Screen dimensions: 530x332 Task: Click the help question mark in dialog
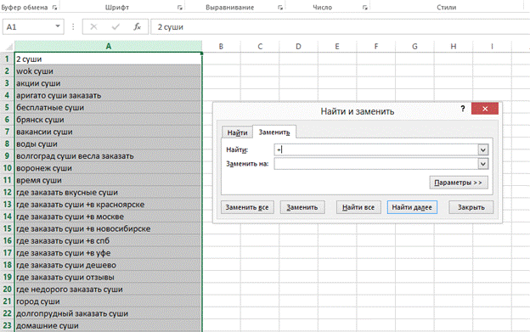coord(463,109)
